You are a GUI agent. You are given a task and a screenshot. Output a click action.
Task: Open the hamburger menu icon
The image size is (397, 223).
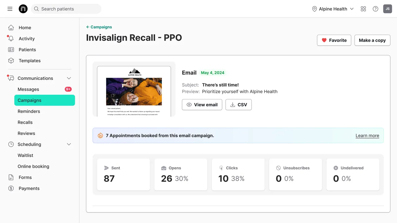click(x=10, y=9)
